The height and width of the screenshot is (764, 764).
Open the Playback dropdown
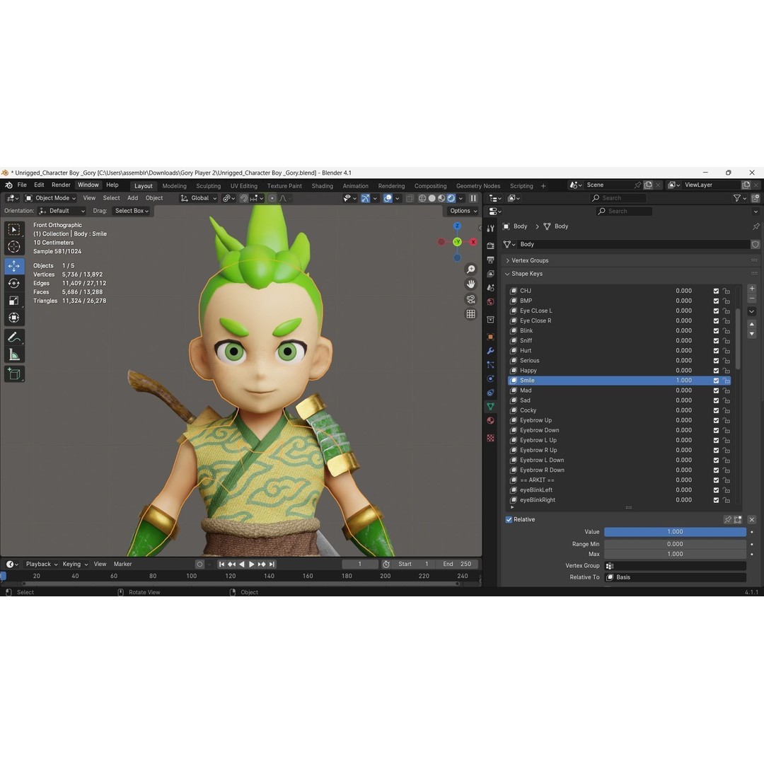42,565
